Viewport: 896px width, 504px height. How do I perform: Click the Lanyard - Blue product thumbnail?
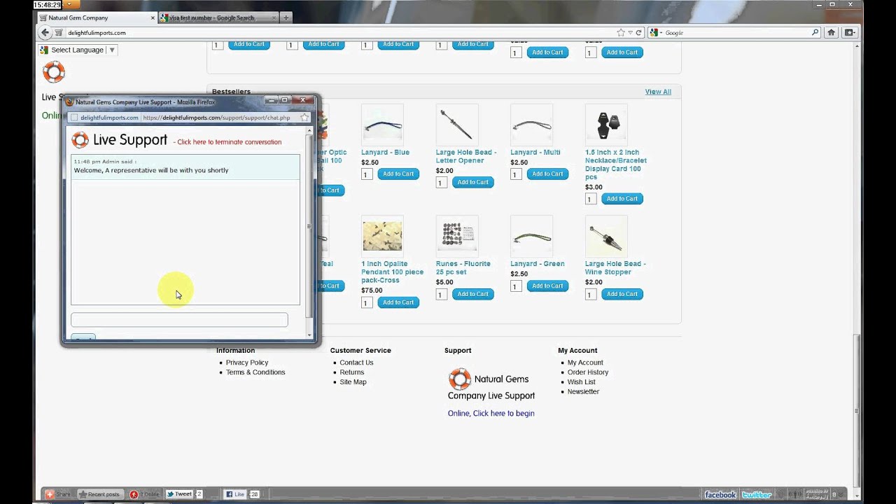382,125
